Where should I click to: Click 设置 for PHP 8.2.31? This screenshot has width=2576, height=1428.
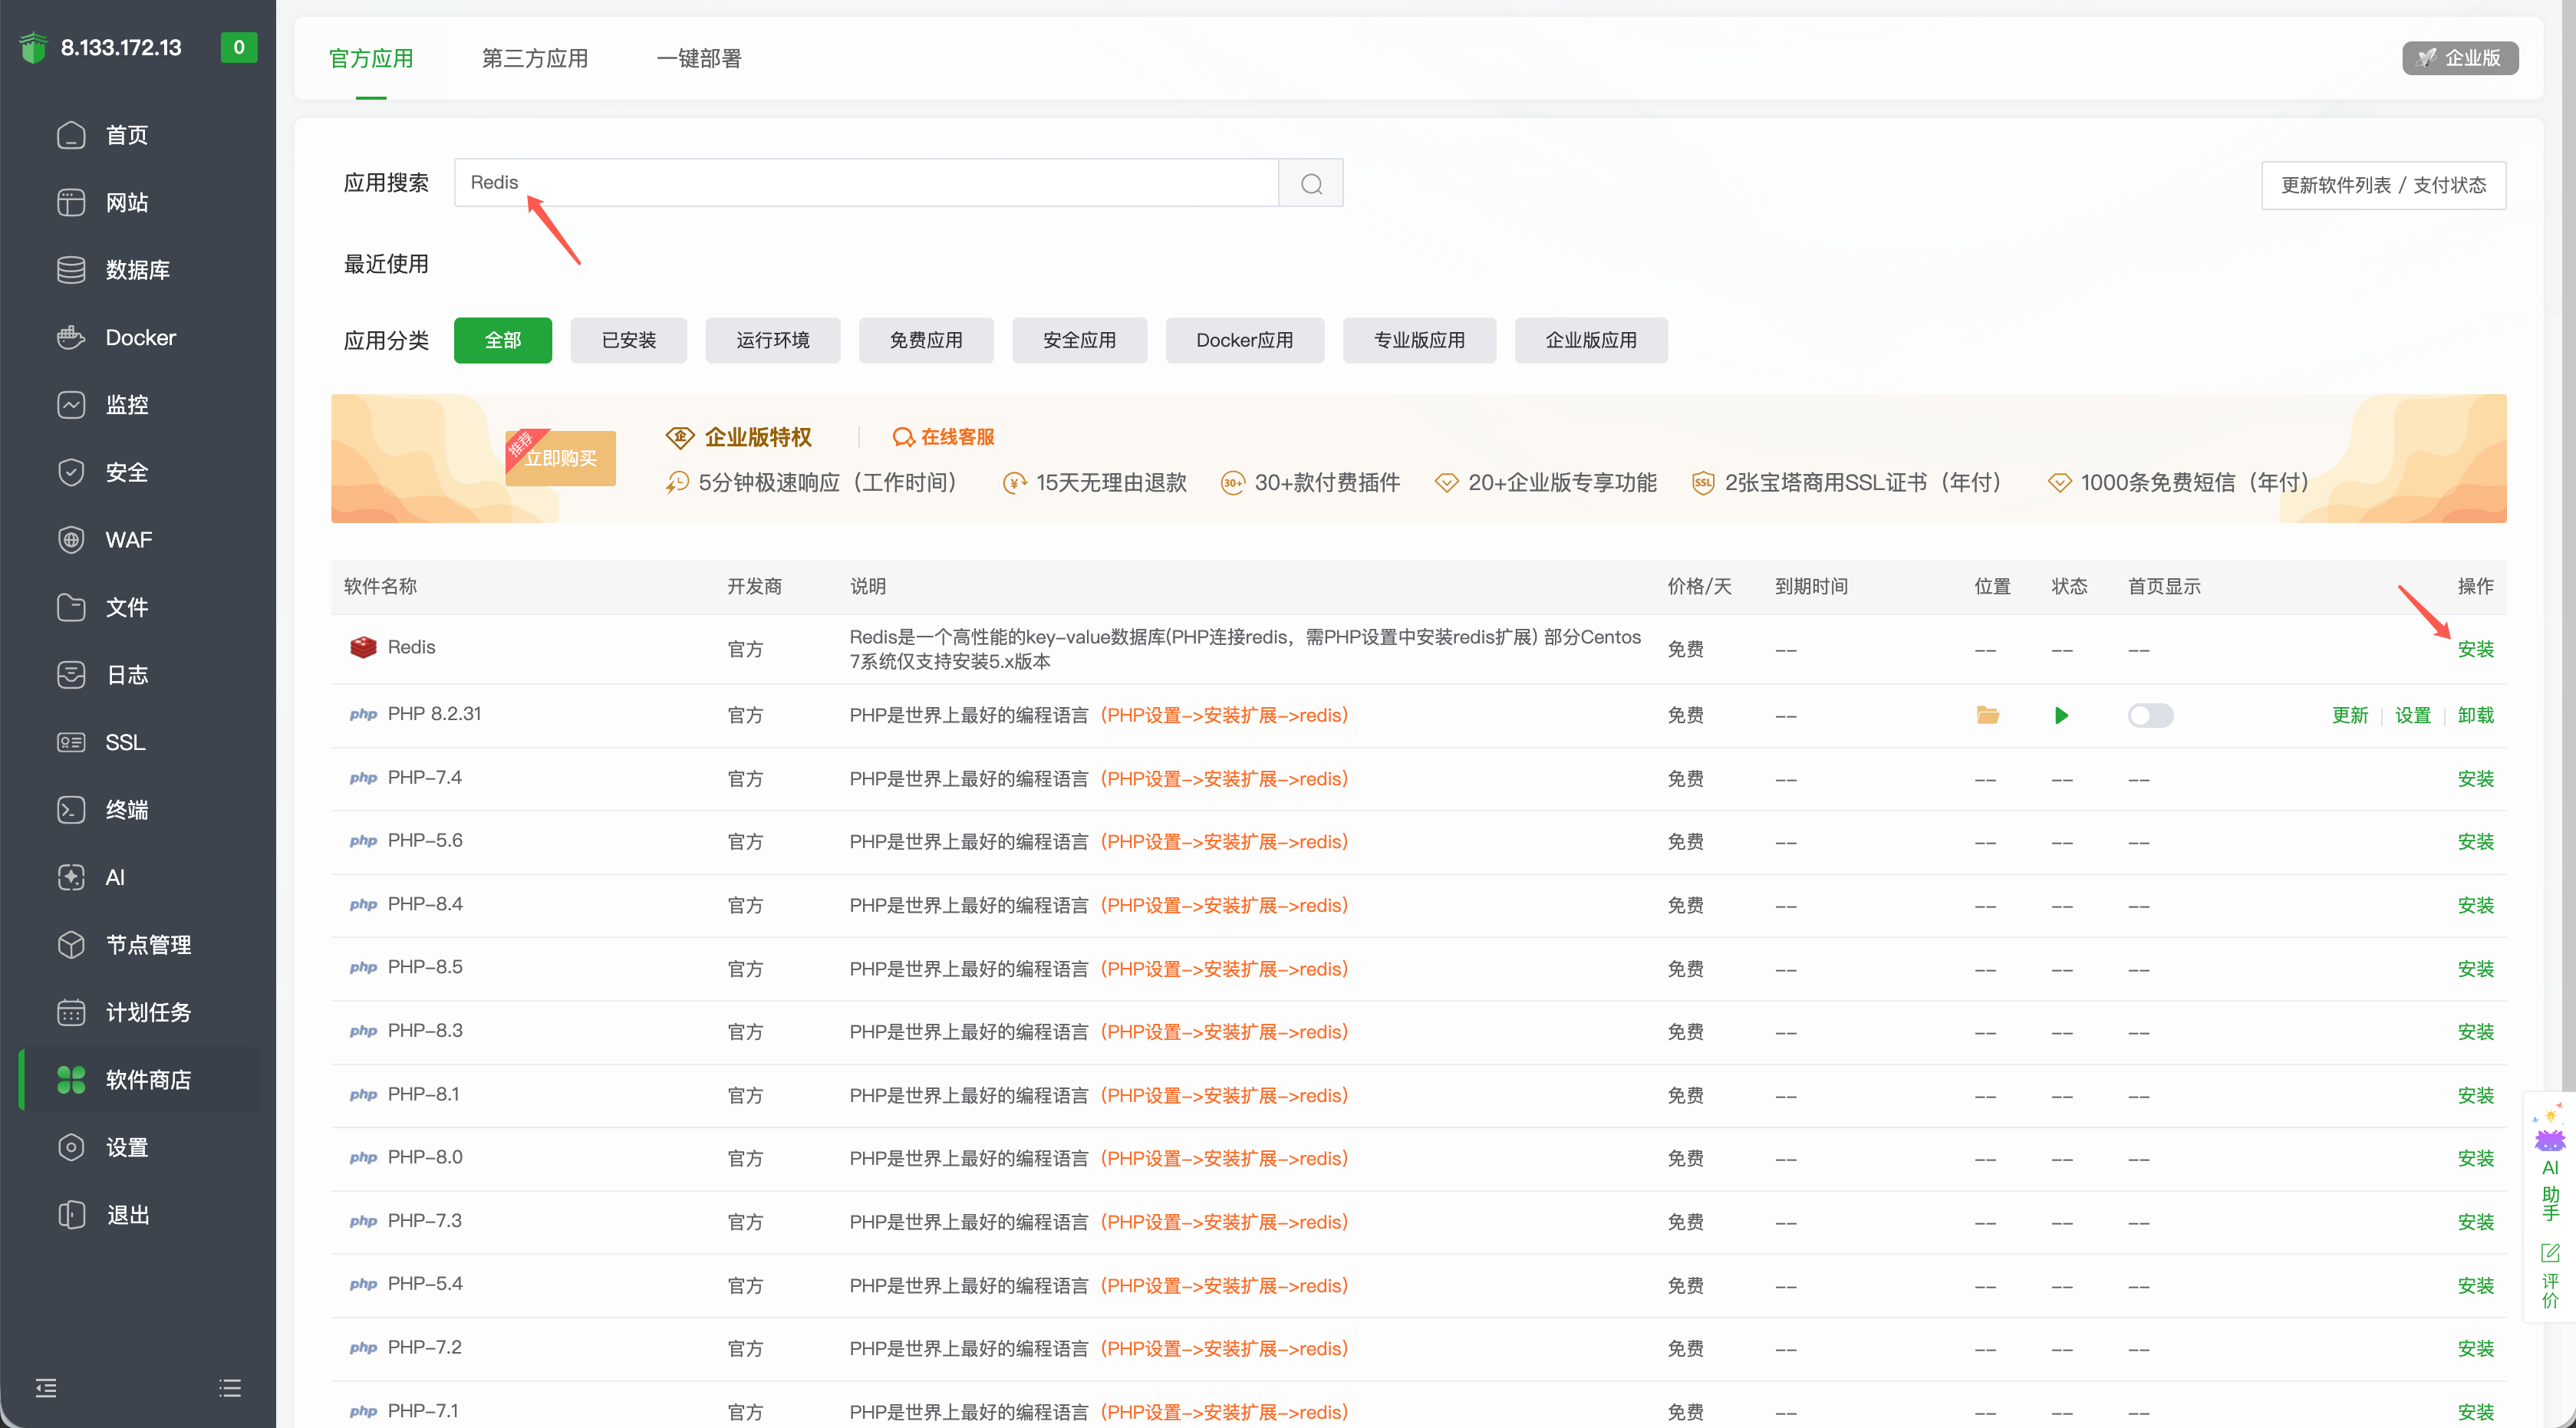2413,715
